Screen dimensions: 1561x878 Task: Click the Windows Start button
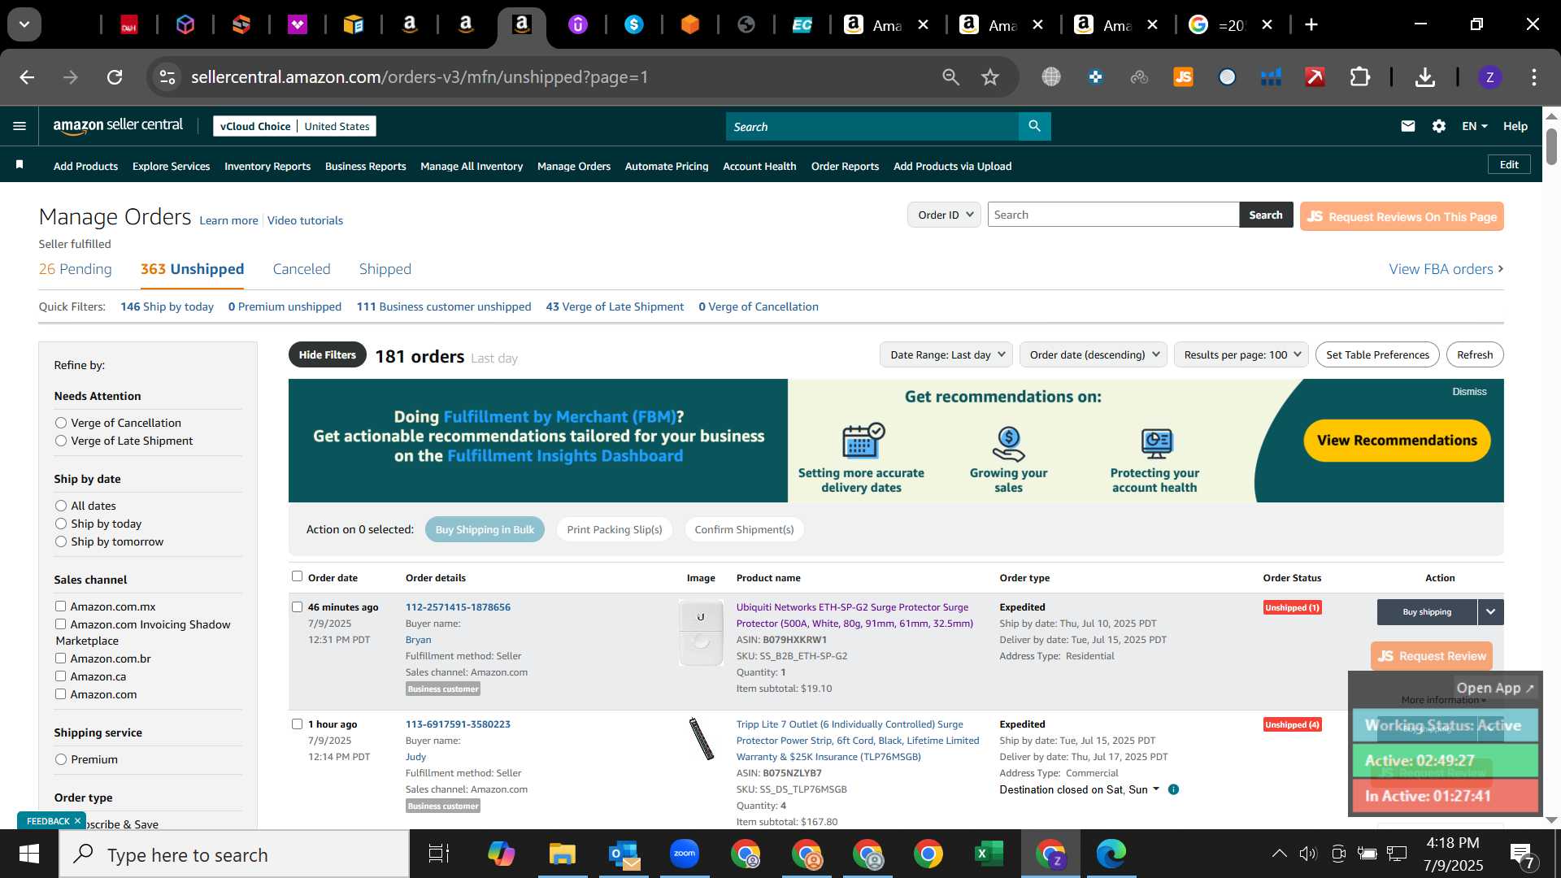[29, 854]
